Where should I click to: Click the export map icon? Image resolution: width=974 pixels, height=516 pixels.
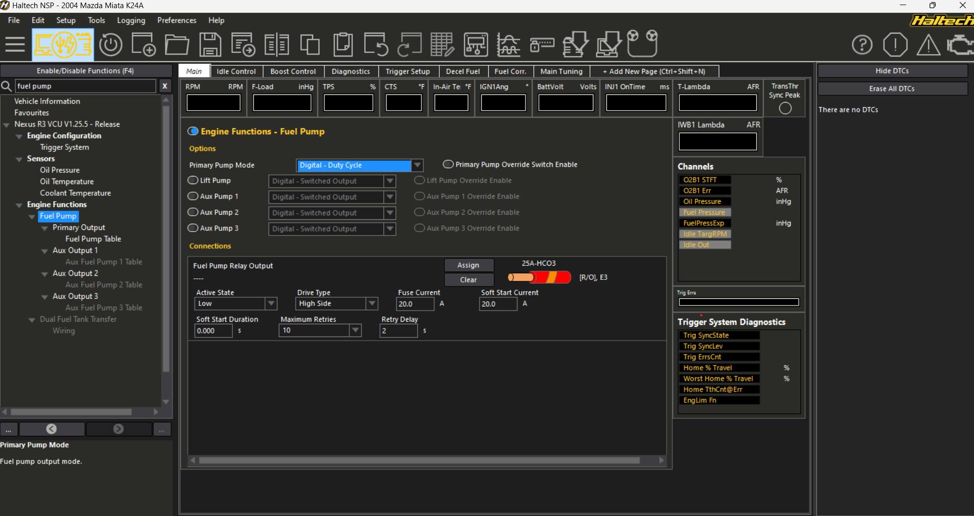tap(243, 45)
